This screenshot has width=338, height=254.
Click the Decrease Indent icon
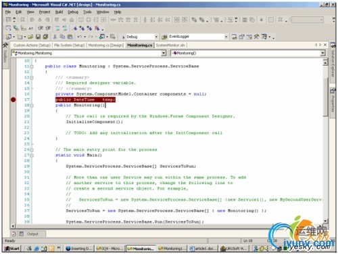(x=41, y=28)
